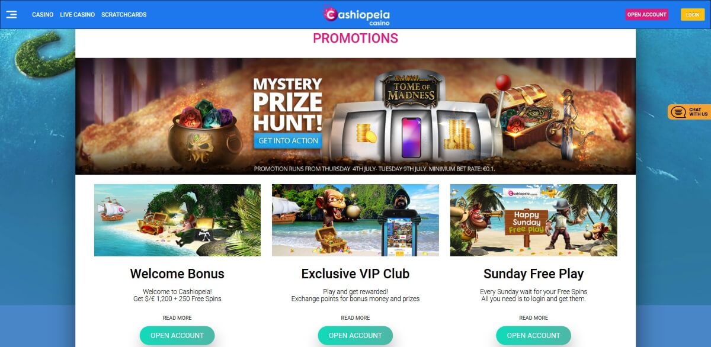This screenshot has height=347, width=711.
Task: Open the Chat With Us widget
Action: pos(689,112)
